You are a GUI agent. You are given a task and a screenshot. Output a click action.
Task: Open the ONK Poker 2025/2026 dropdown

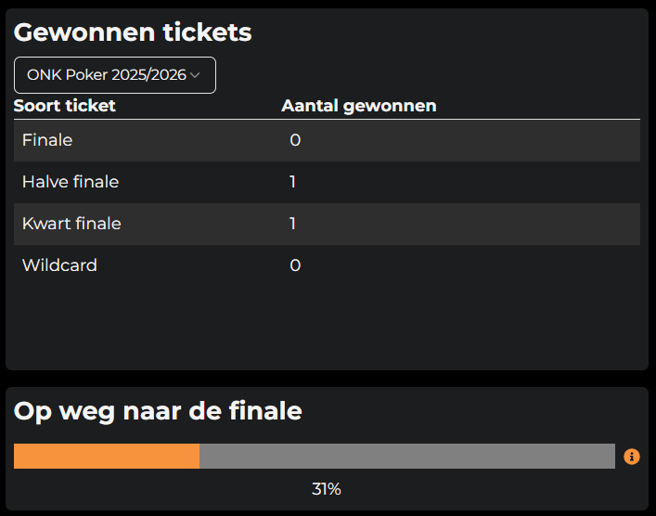115,75
